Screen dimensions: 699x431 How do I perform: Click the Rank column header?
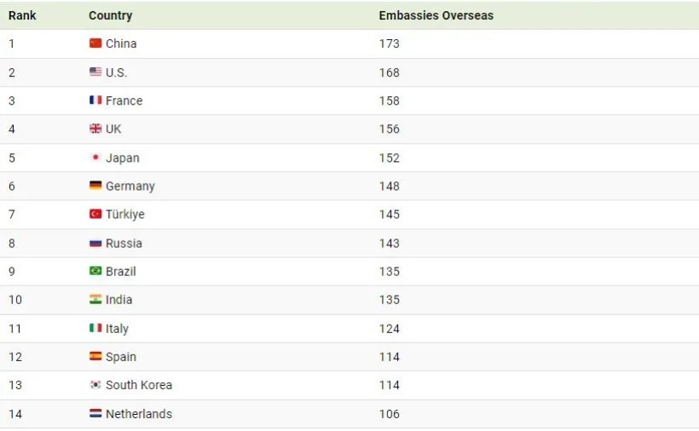pos(22,15)
